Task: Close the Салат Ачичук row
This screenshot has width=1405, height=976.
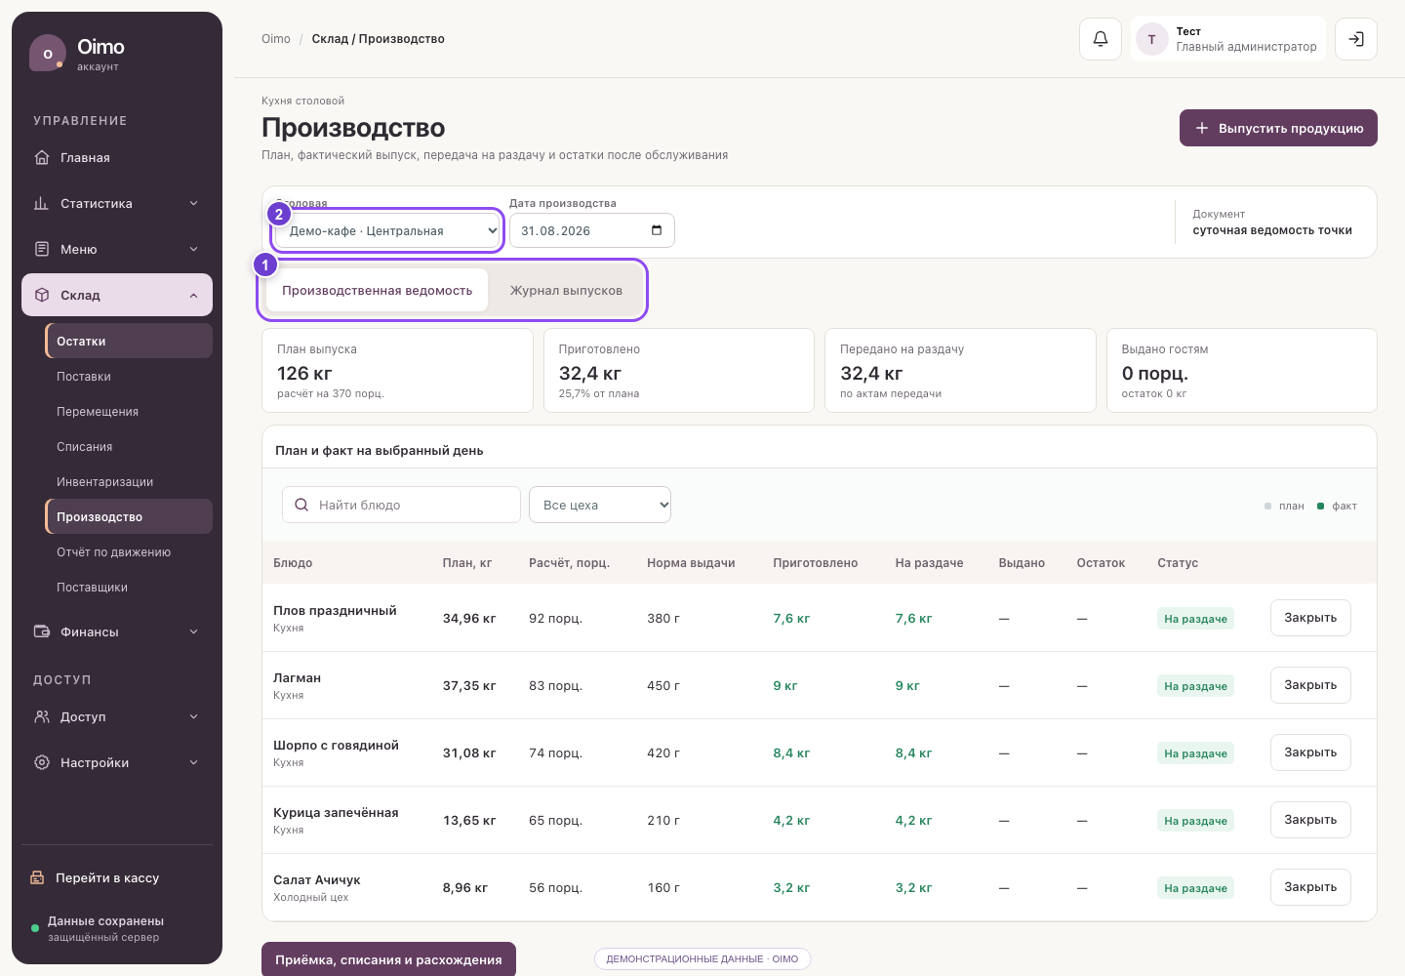Action: pos(1310,887)
